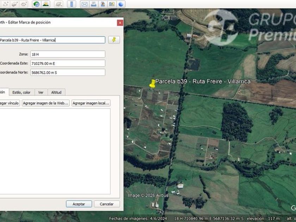Click the Save Image icon

tap(103, 4)
